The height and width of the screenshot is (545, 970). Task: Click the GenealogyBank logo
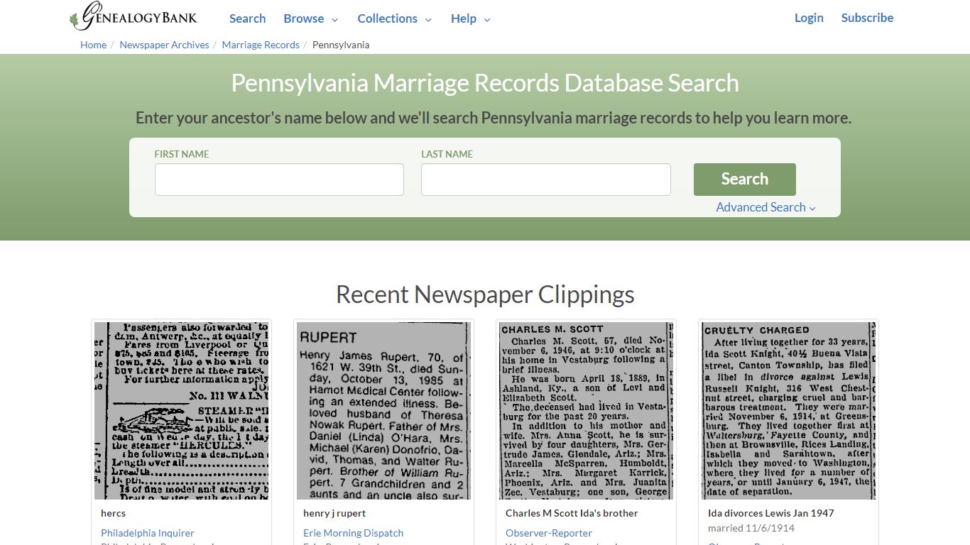pyautogui.click(x=133, y=16)
